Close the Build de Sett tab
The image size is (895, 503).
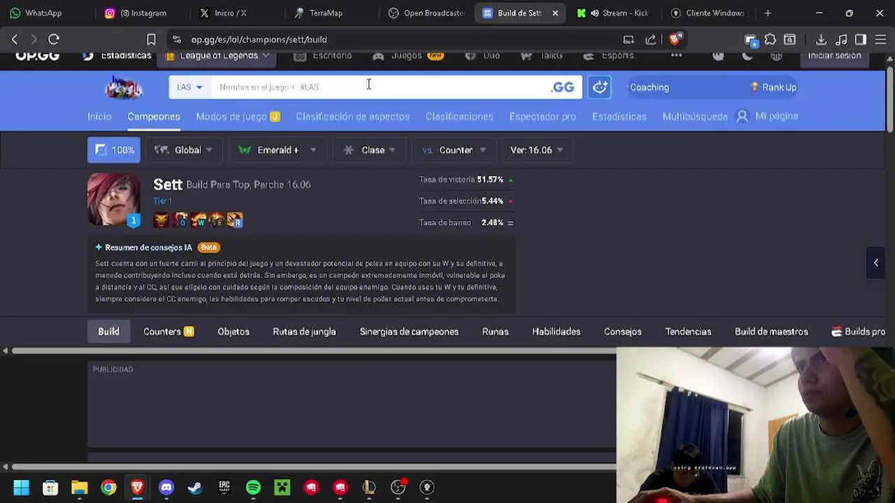click(555, 13)
